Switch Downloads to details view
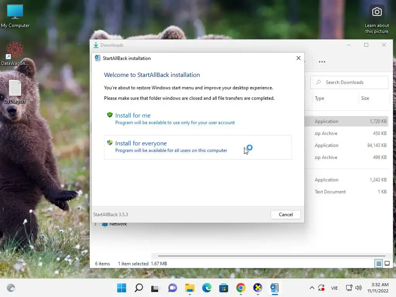 379,264
